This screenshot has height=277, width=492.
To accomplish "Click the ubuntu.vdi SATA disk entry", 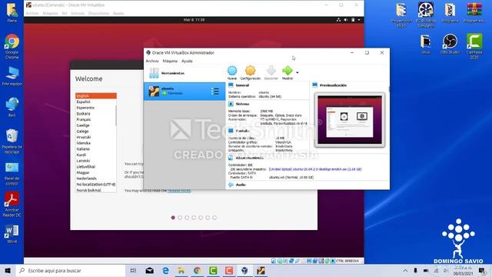I will tap(291, 178).
